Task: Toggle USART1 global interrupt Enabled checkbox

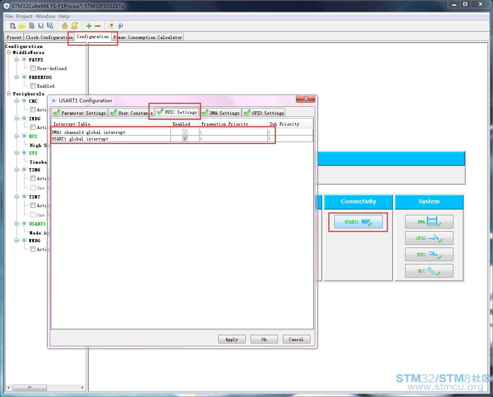Action: 185,139
